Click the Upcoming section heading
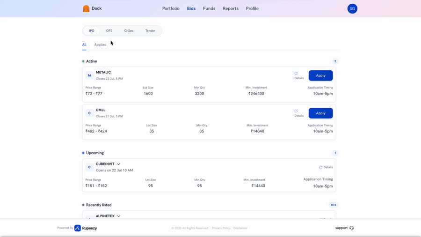The image size is (421, 237). click(x=95, y=153)
